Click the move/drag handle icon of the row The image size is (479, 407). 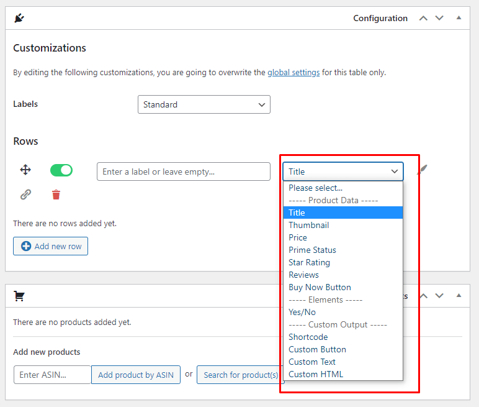25,170
